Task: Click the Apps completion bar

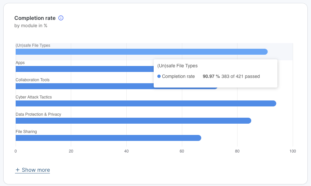Action: click(83, 69)
